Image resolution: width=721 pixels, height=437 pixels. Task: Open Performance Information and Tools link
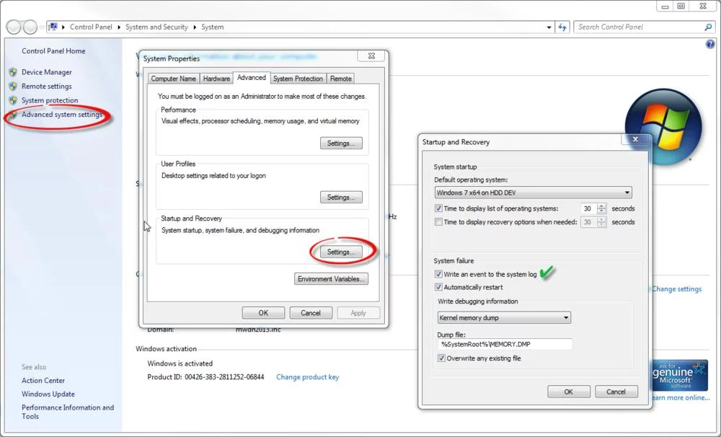click(x=68, y=412)
